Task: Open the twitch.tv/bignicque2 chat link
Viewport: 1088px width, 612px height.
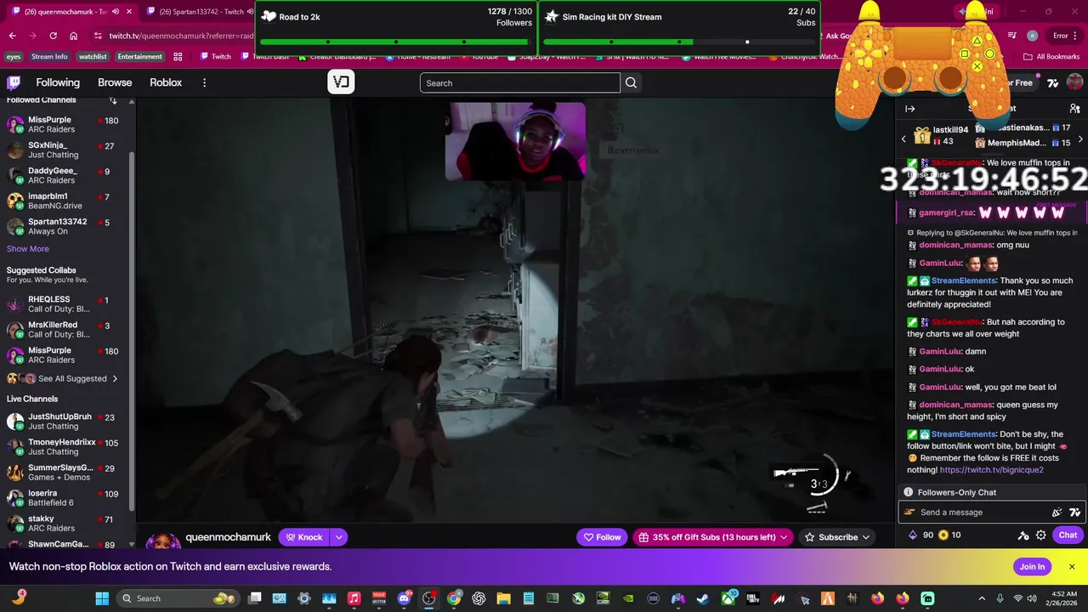Action: tap(991, 470)
